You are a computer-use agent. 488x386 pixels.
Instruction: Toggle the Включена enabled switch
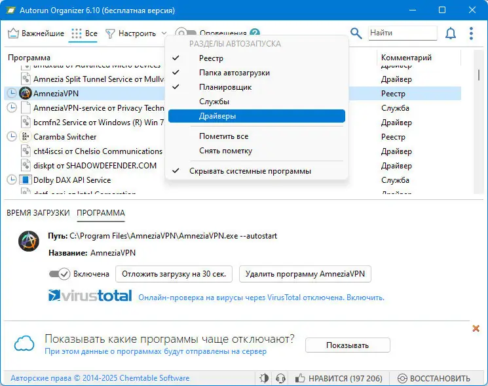[60, 274]
